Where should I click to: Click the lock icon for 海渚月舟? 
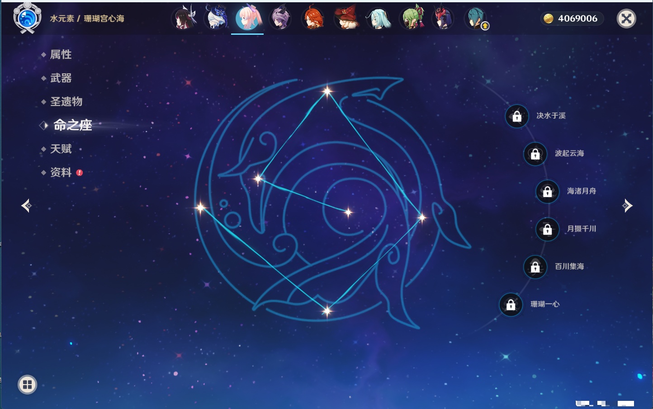(x=548, y=191)
